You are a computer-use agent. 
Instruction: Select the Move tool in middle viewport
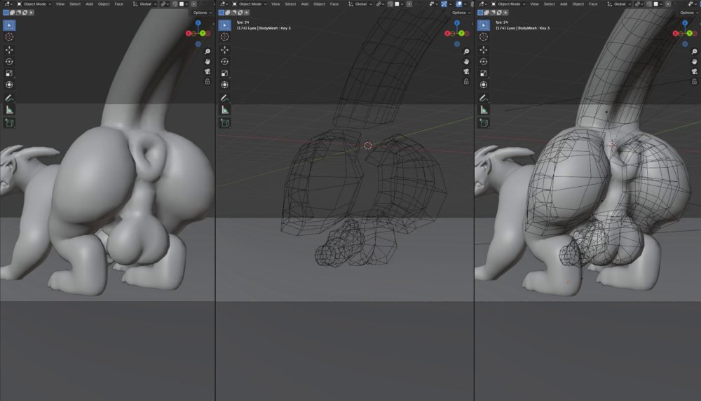(x=224, y=50)
